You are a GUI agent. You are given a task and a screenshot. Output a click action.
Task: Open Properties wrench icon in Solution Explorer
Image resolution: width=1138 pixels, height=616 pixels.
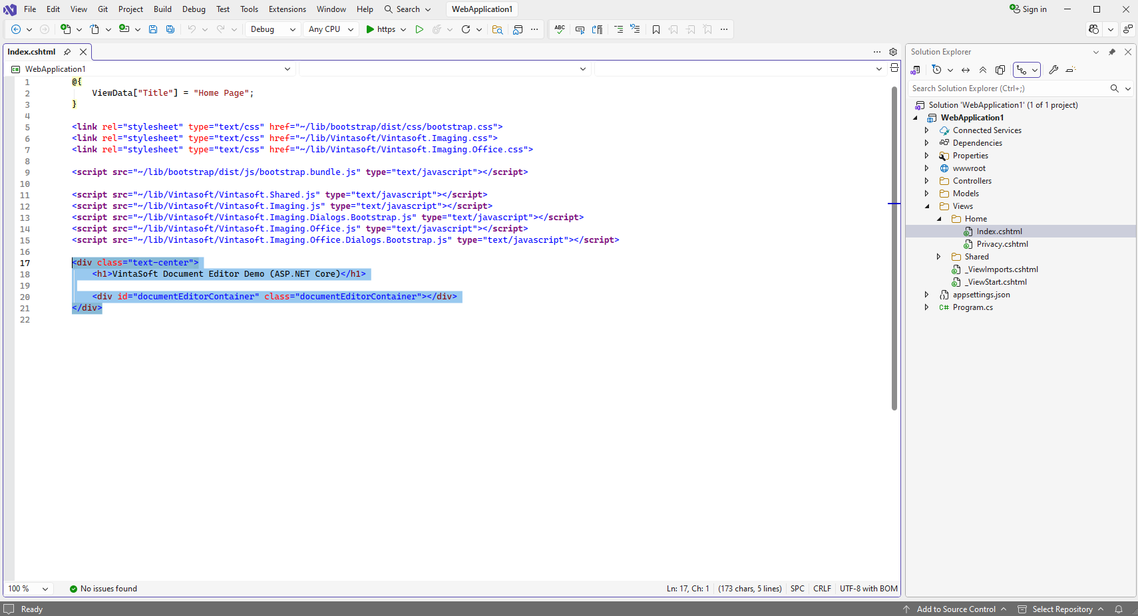pos(1053,70)
